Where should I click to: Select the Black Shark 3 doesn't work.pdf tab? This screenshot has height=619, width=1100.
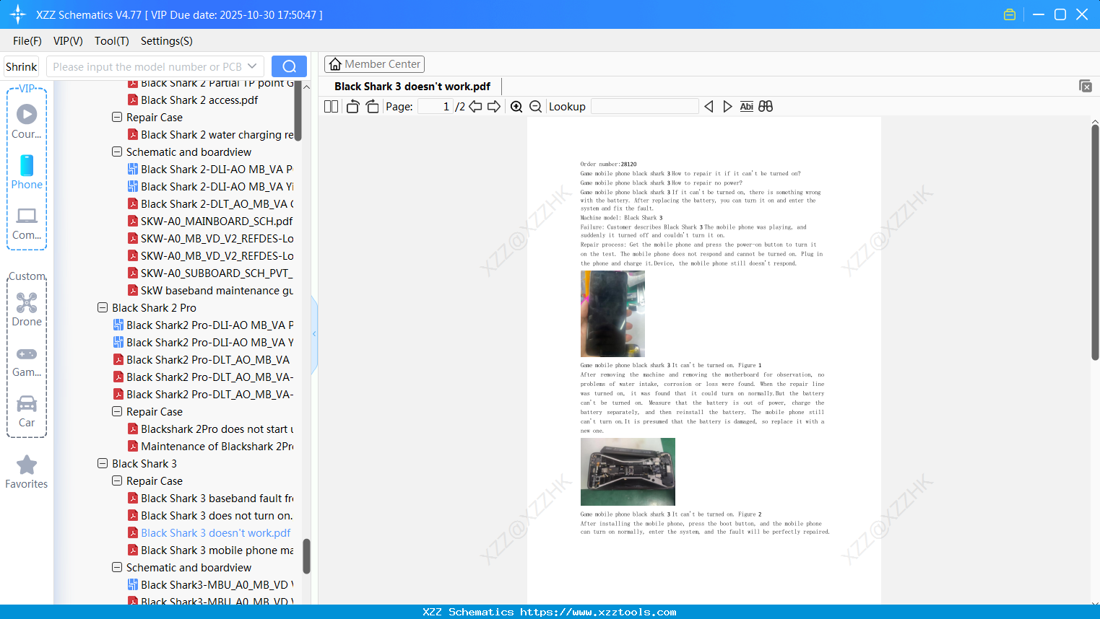click(412, 87)
